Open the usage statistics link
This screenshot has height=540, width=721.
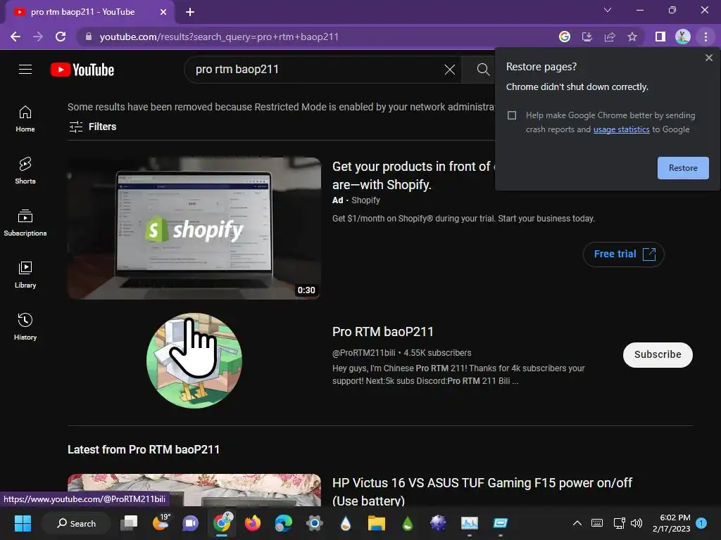(621, 129)
